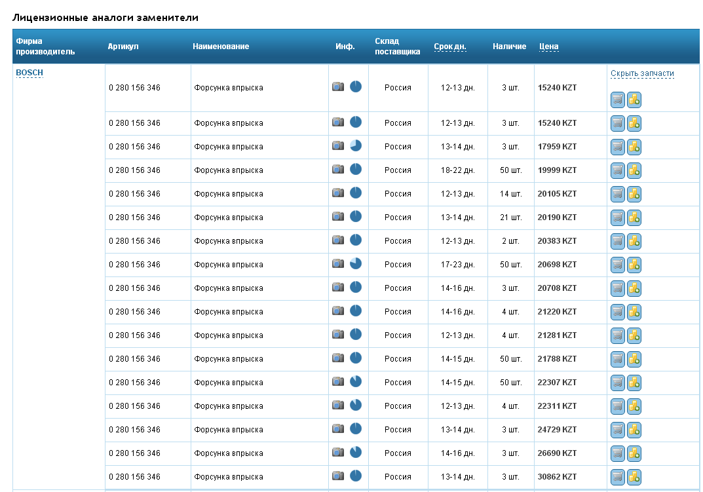Click coins icon in 17959 KZT row

pyautogui.click(x=634, y=147)
